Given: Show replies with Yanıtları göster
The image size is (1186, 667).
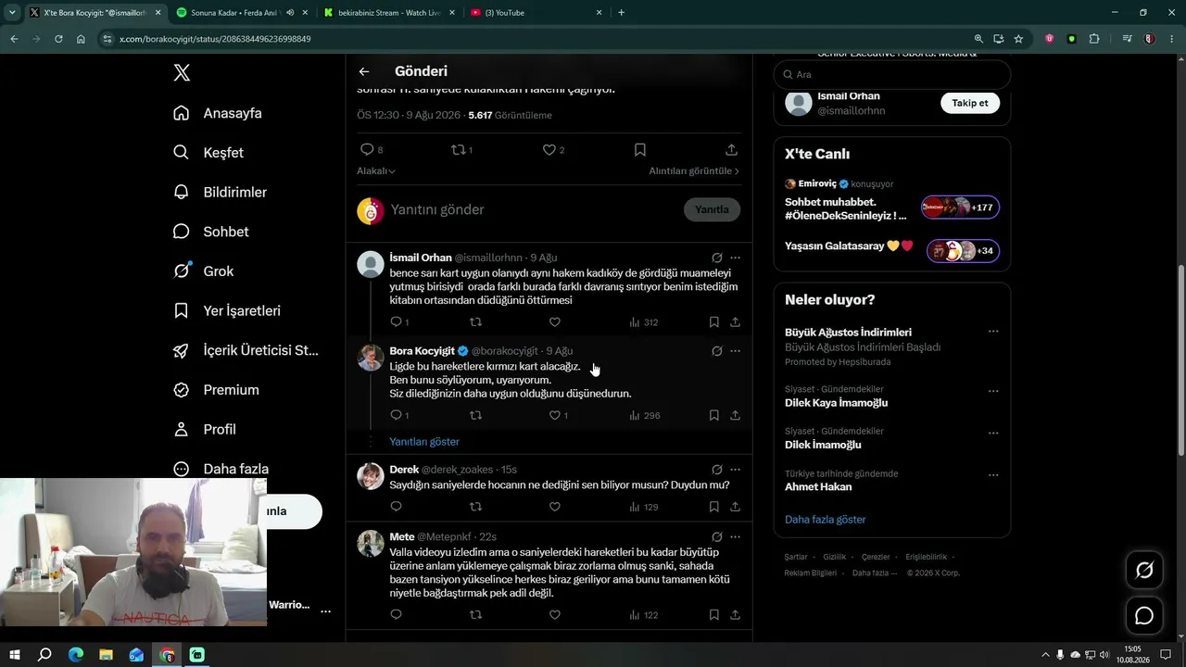Looking at the screenshot, I should 424,442.
